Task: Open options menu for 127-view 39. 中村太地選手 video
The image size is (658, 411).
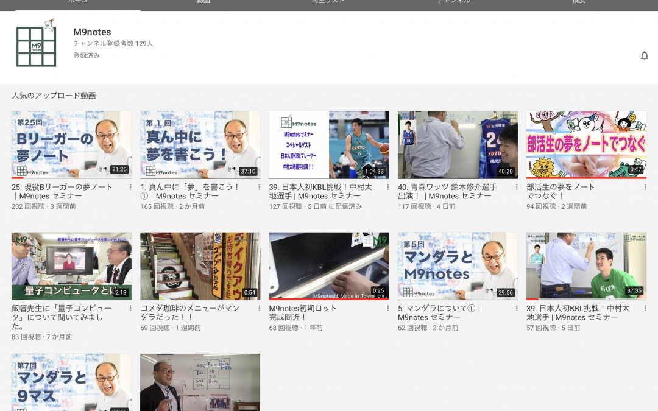Action: pos(387,187)
